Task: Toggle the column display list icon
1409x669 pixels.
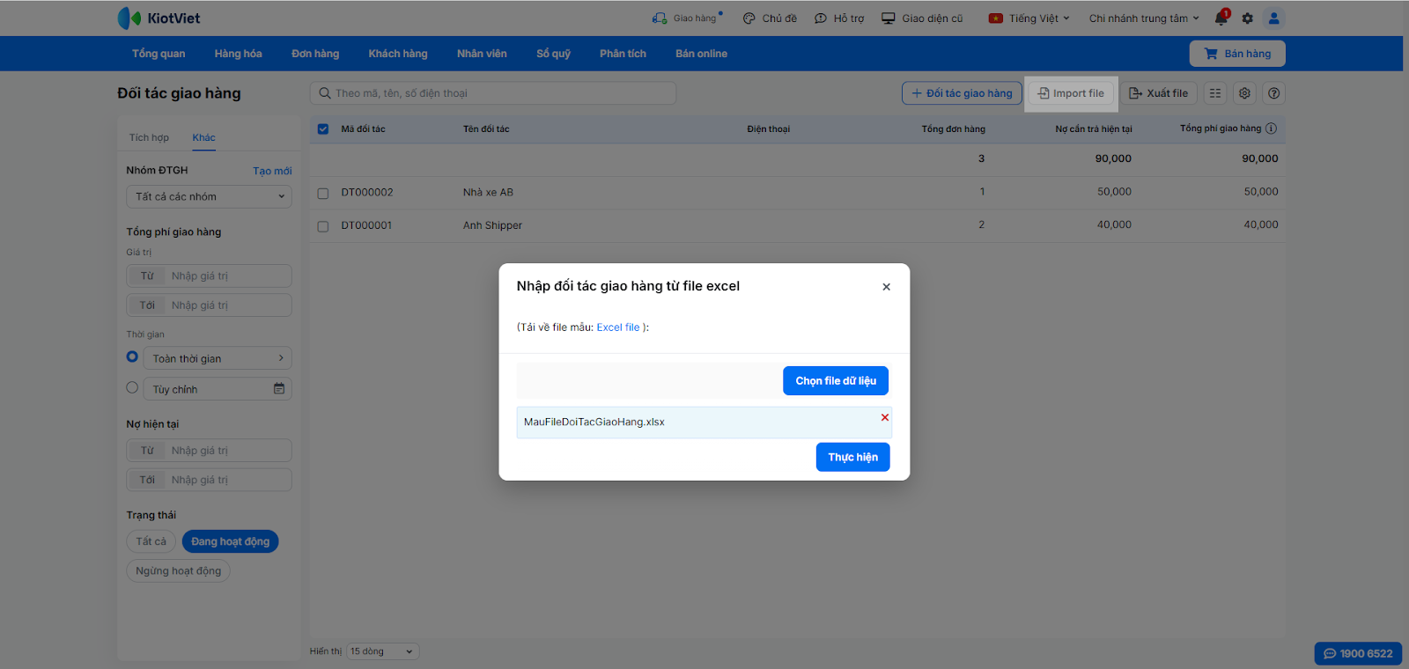Action: pyautogui.click(x=1215, y=93)
